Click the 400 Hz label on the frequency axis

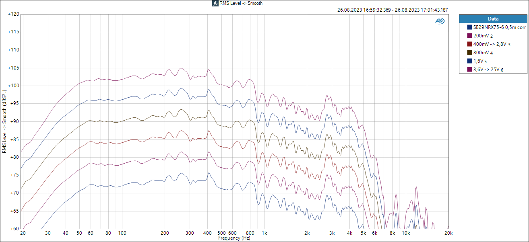[x=208, y=233]
